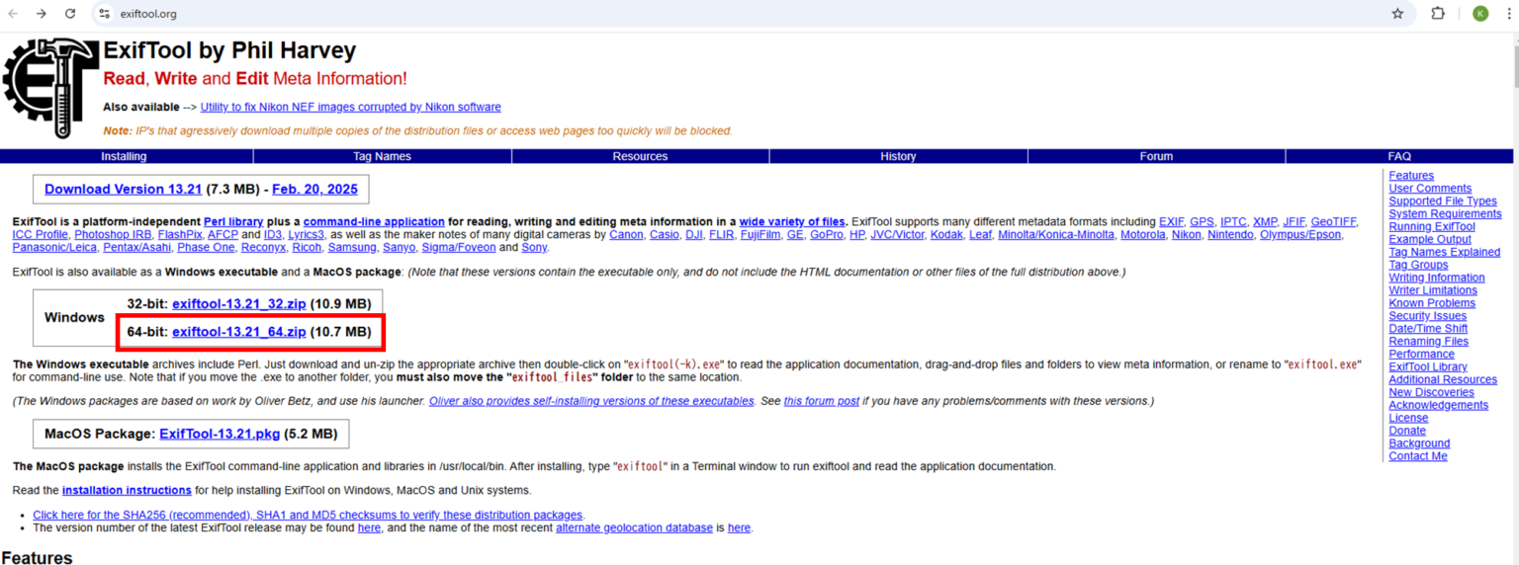Bookmark this page with star icon
1519x565 pixels.
pyautogui.click(x=1397, y=14)
